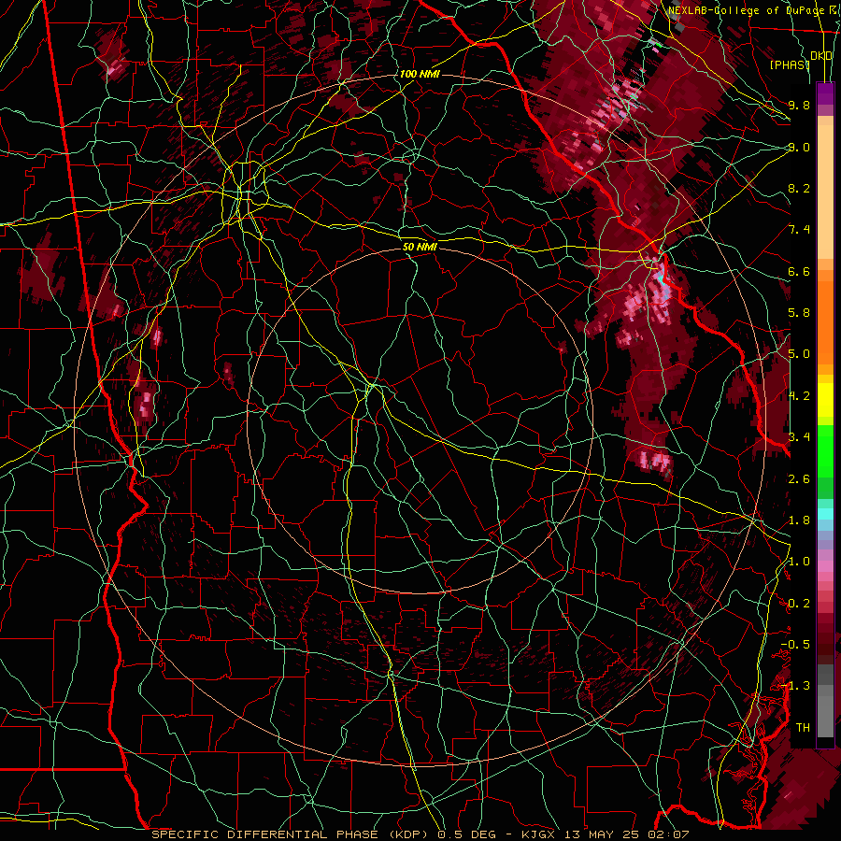Screen dimensions: 841x841
Task: Select the 9.0 value on the legend
Action: (x=799, y=147)
